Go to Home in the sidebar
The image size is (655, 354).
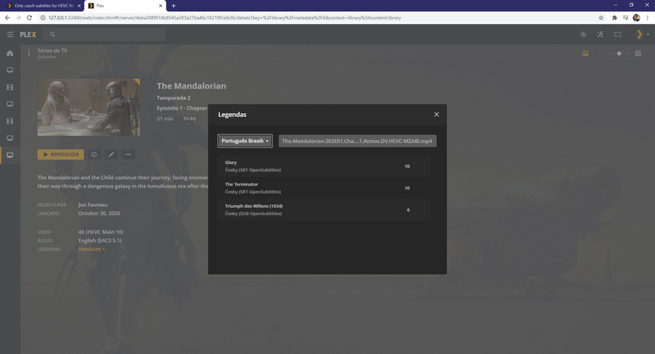[x=10, y=53]
